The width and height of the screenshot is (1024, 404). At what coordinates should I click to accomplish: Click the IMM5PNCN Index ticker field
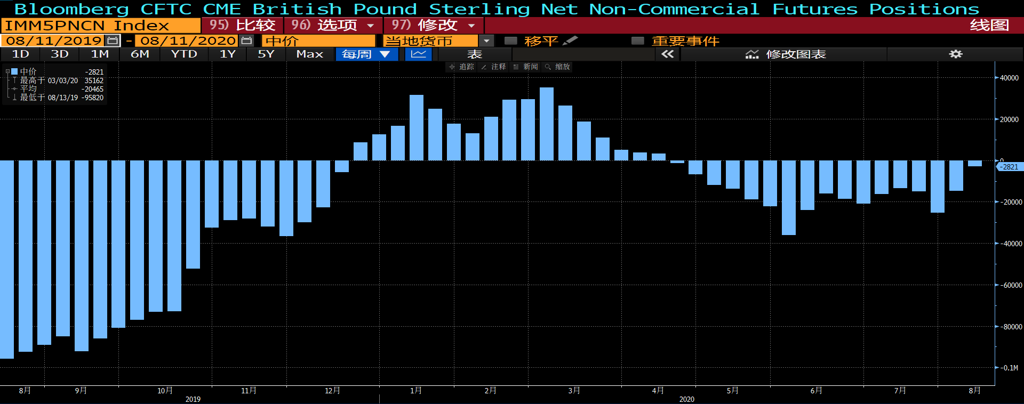click(101, 25)
